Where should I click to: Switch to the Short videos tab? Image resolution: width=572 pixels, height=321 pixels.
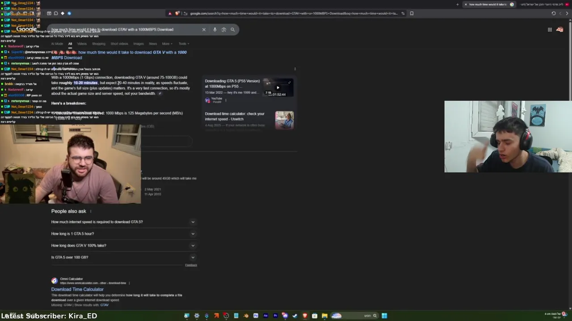point(119,44)
